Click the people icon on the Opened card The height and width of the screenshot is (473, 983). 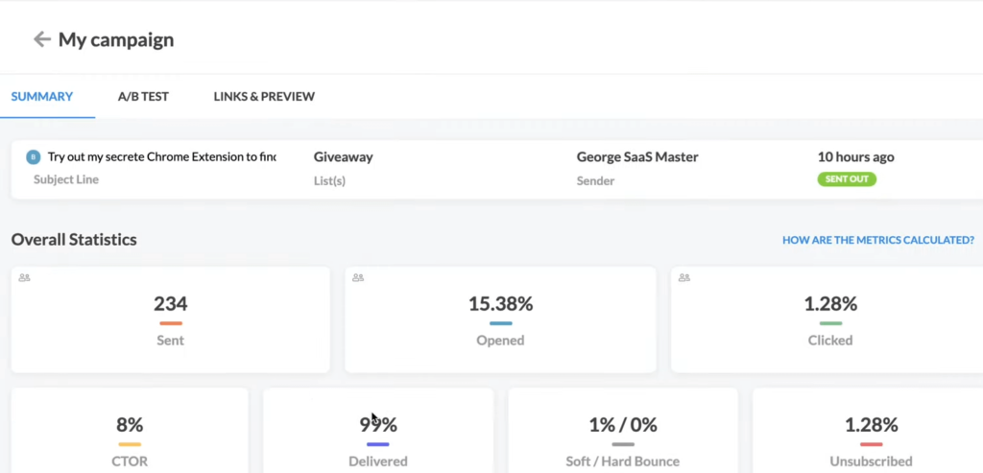point(358,277)
